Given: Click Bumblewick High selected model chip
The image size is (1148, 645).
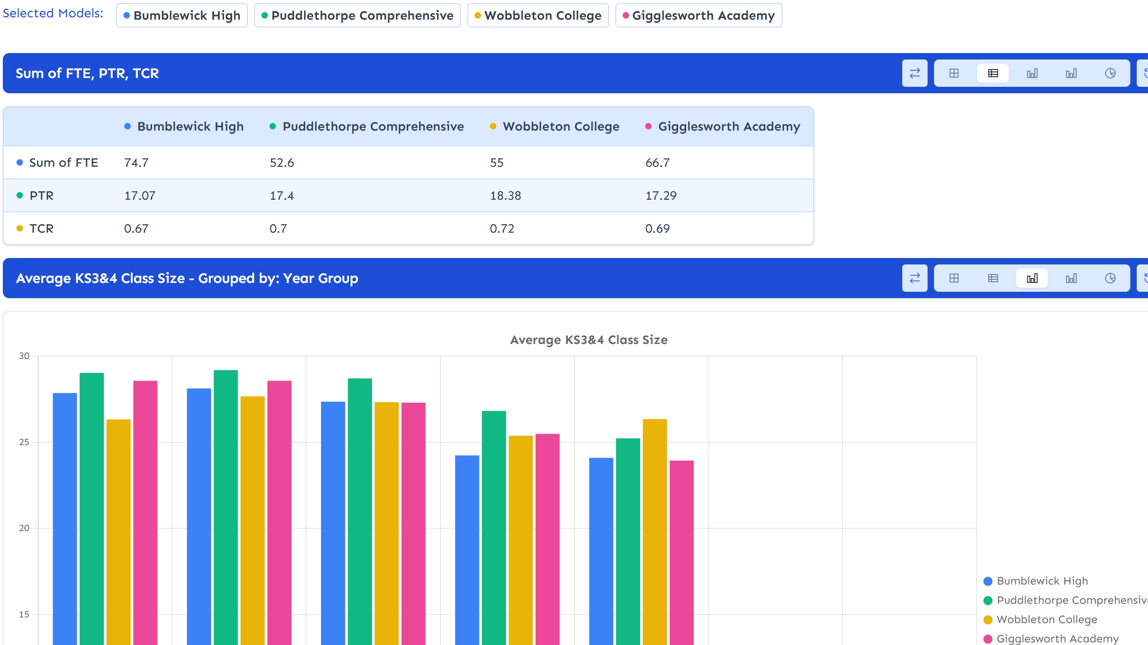Looking at the screenshot, I should [x=182, y=16].
